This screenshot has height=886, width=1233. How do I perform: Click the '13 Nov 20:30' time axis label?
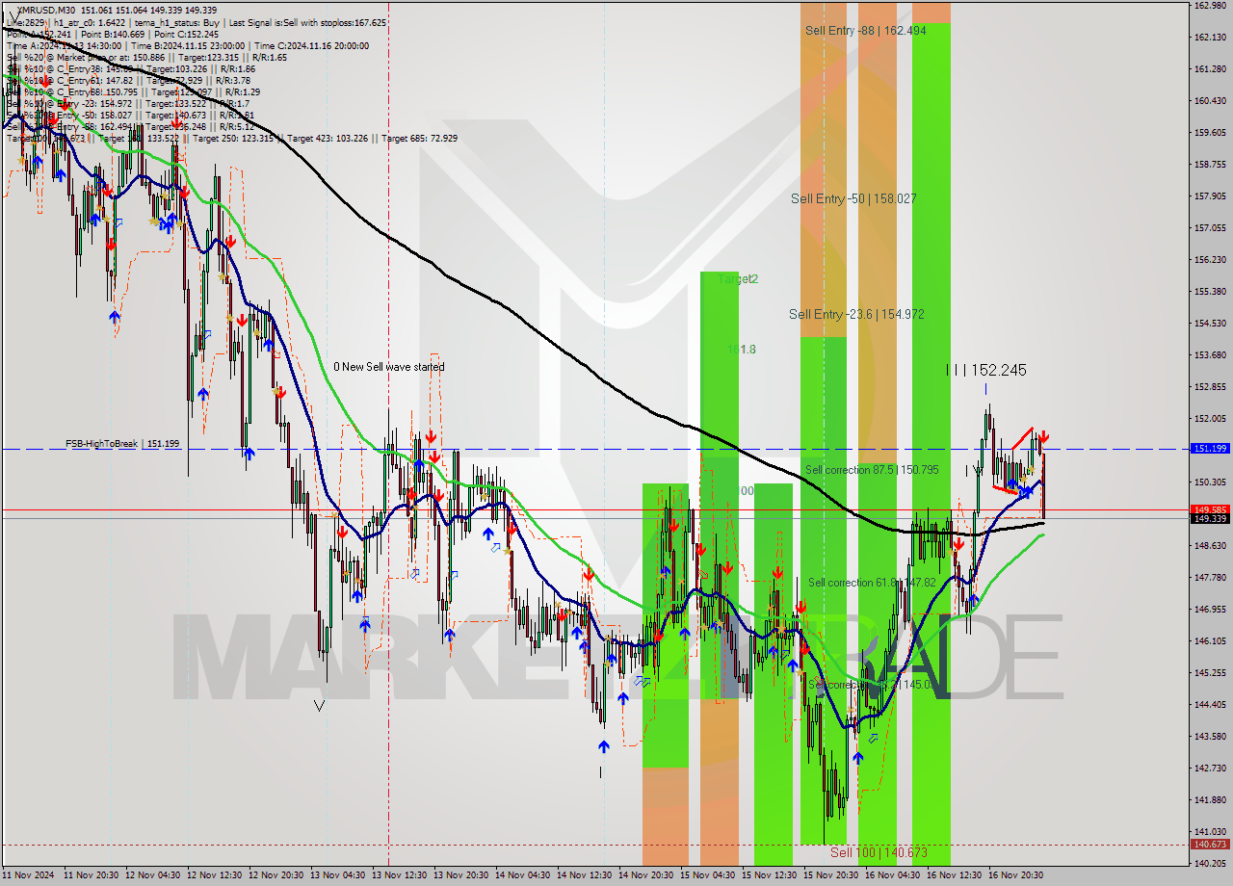click(462, 875)
